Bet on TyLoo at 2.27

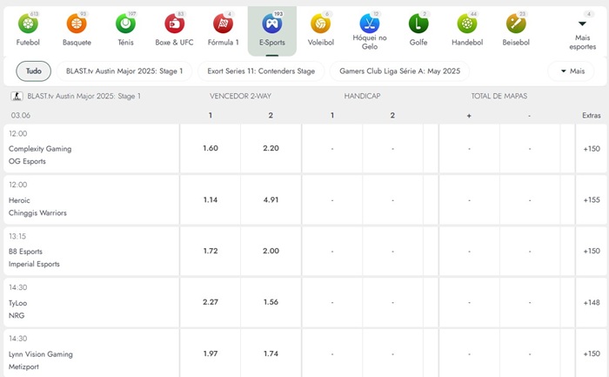pos(211,302)
